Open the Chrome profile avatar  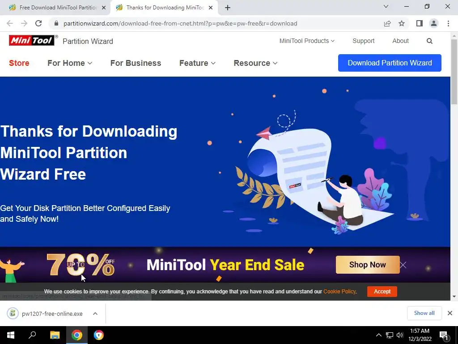click(434, 23)
